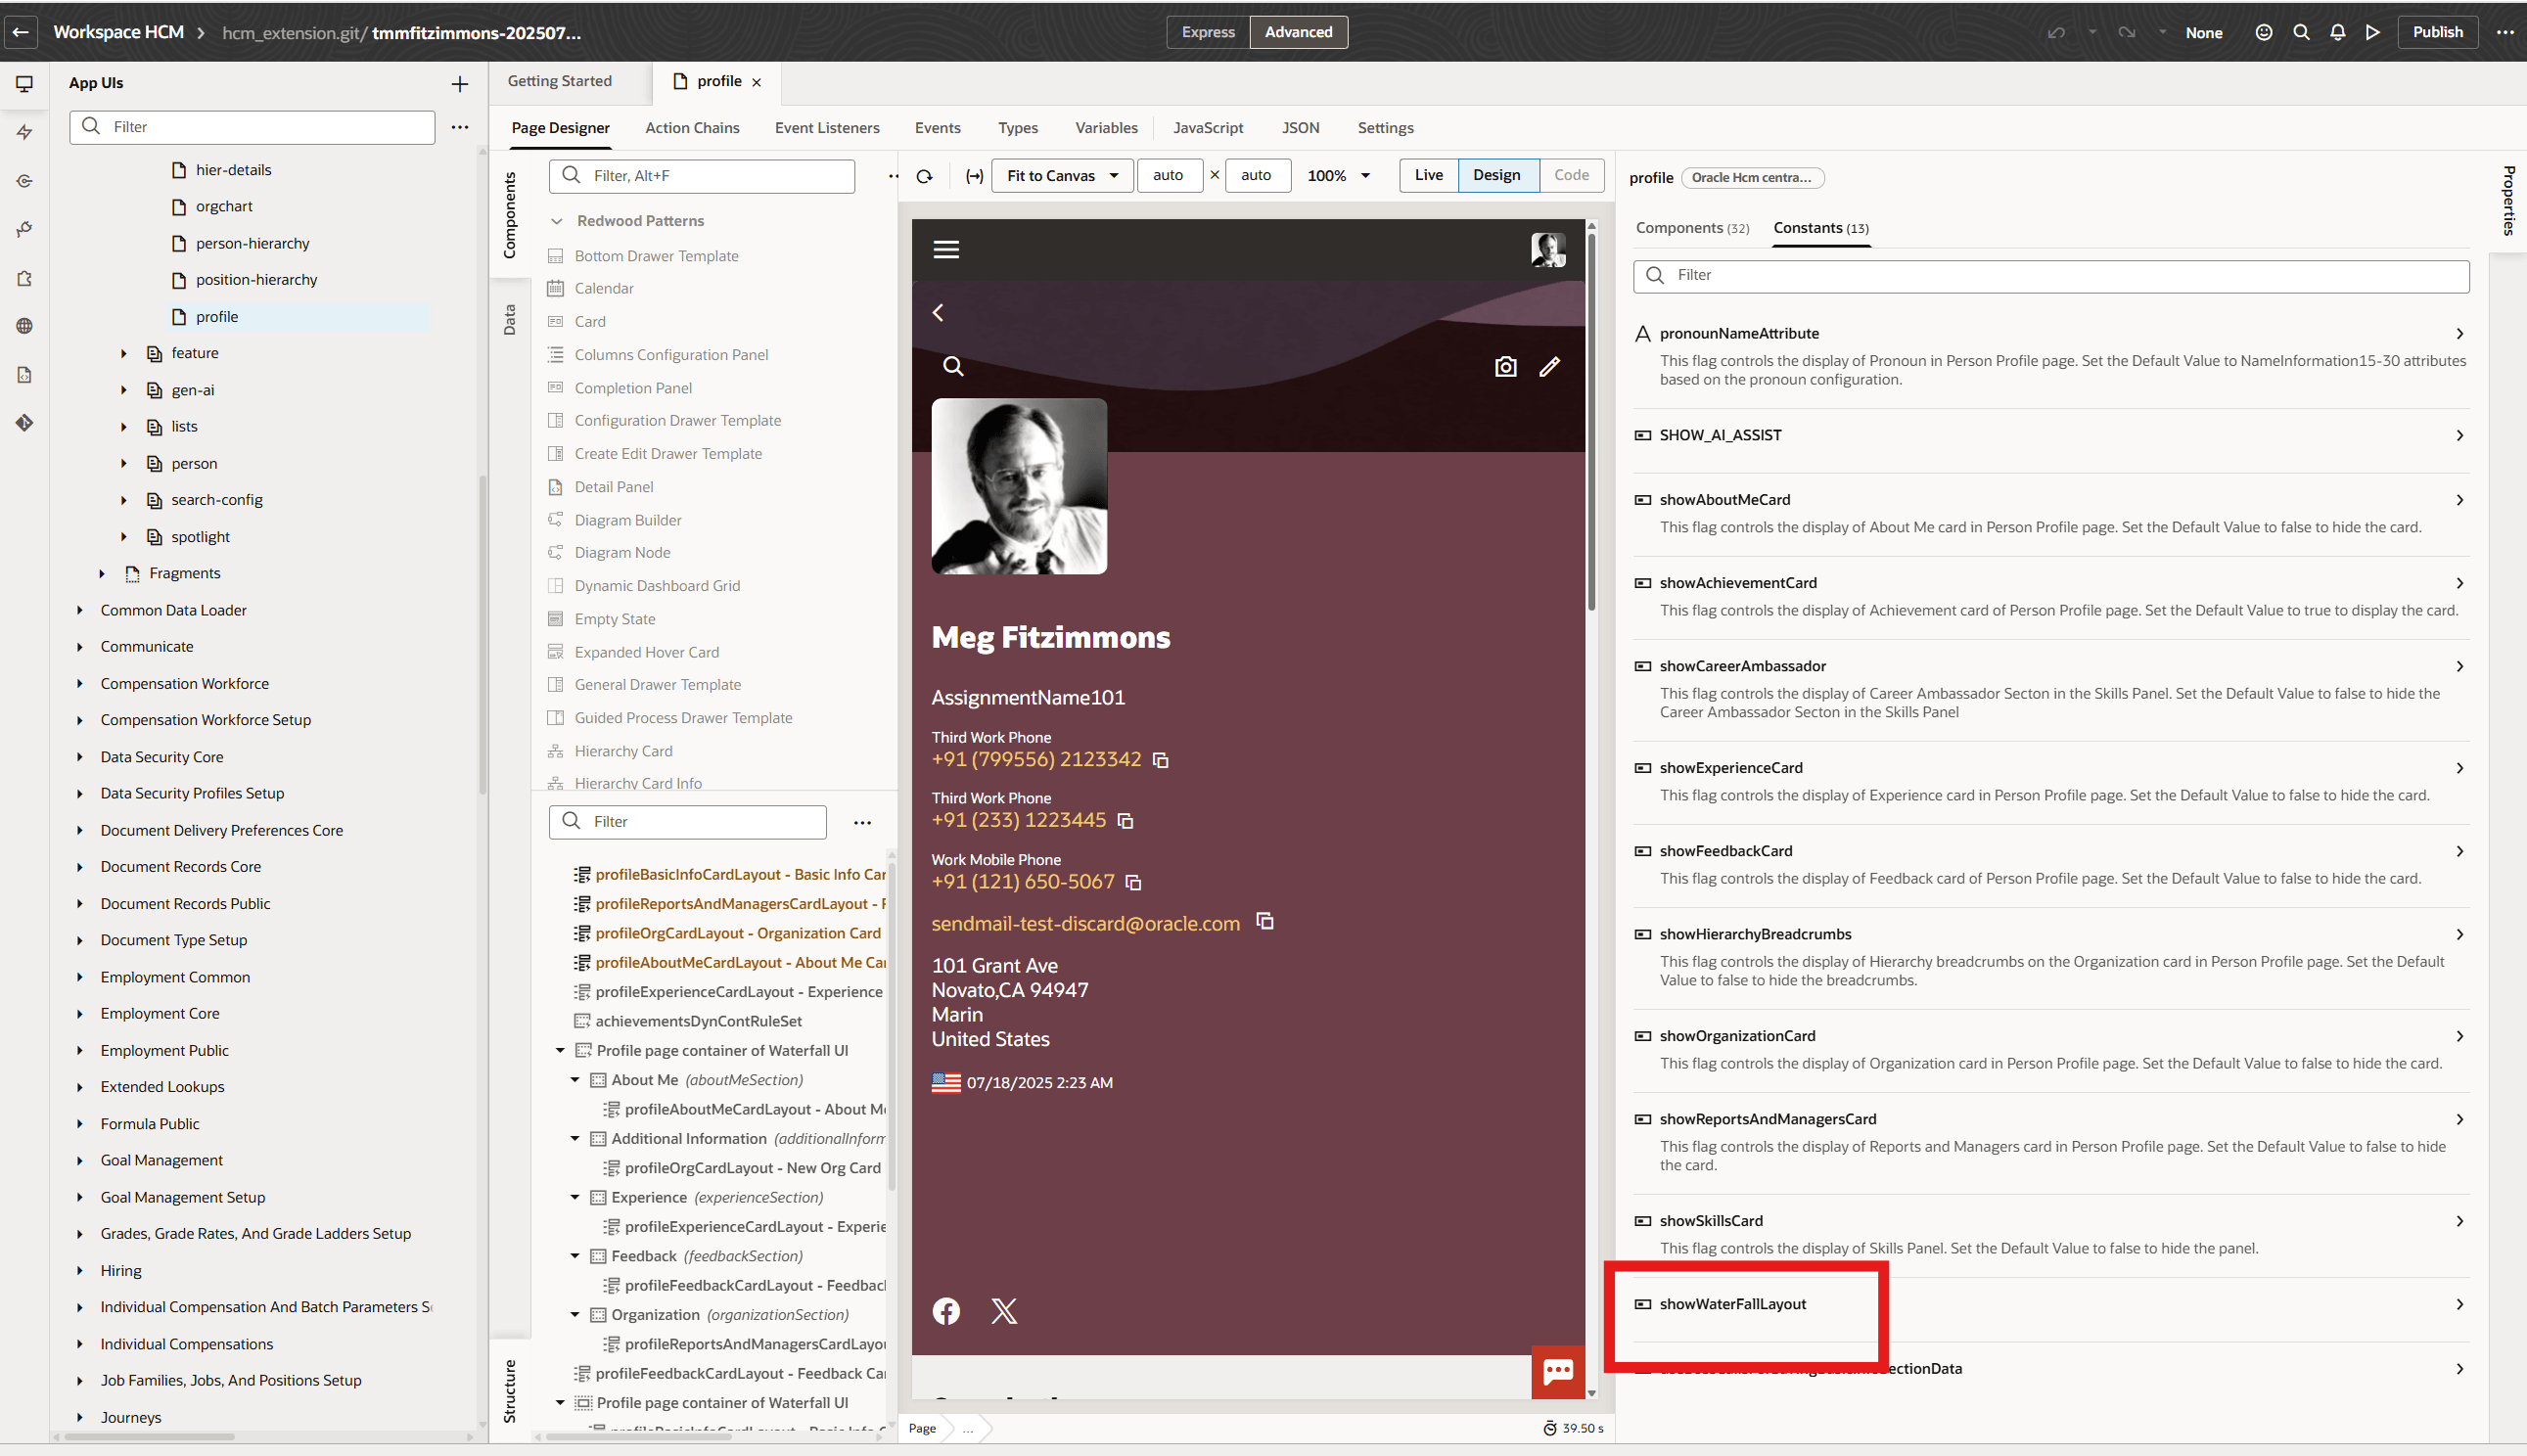Switch to Code view
This screenshot has width=2527, height=1456.
[1571, 175]
